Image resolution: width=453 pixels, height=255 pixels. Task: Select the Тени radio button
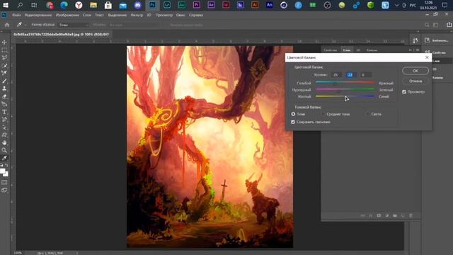tap(293, 114)
